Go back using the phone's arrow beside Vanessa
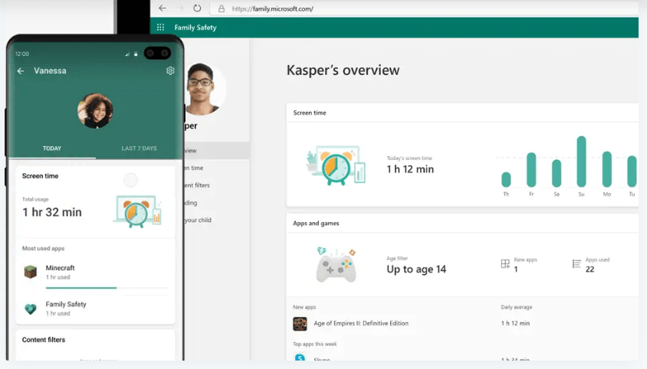The height and width of the screenshot is (369, 647). pyautogui.click(x=20, y=71)
